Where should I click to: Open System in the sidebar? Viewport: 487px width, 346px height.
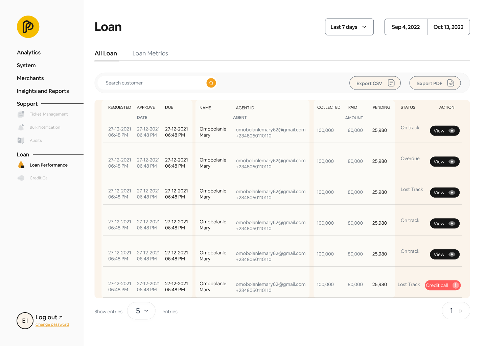[x=26, y=65]
